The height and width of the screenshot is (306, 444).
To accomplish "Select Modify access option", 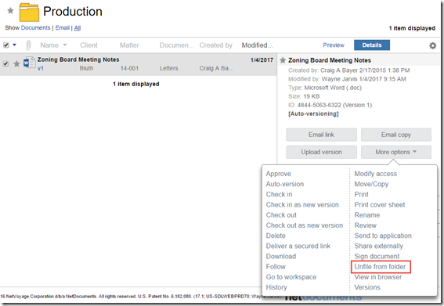I will click(x=375, y=174).
